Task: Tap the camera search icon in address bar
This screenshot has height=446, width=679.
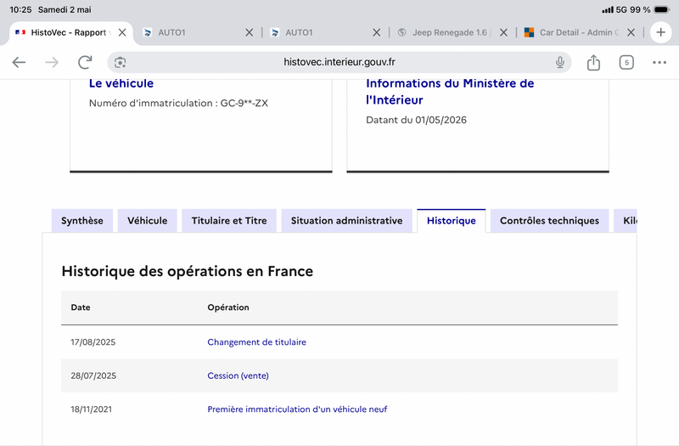Action: click(x=120, y=62)
